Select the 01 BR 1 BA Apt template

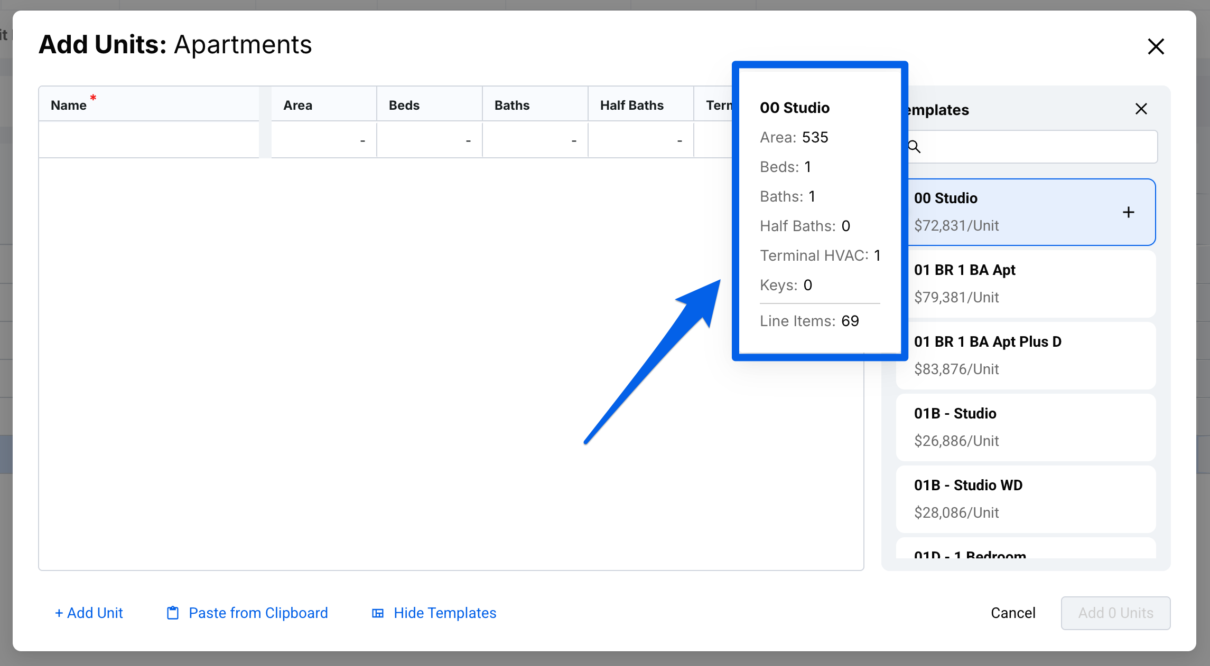pyautogui.click(x=1025, y=283)
